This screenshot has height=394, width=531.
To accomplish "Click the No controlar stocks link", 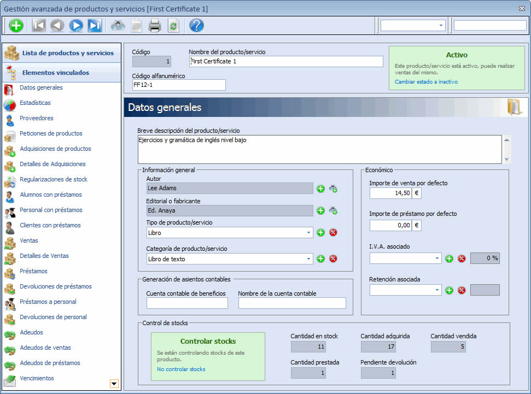I will point(181,369).
